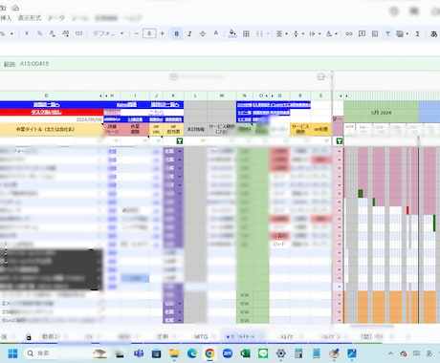Screen dimensions: 440x363
Task: Toggle italic formatting in toolbar
Action: pyautogui.click(x=189, y=33)
